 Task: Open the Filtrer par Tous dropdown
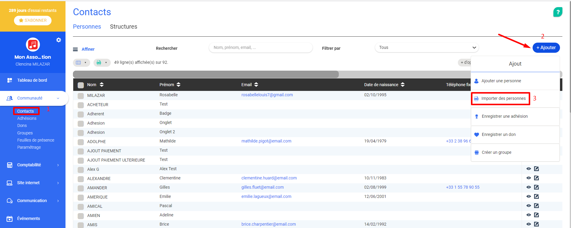coord(427,47)
